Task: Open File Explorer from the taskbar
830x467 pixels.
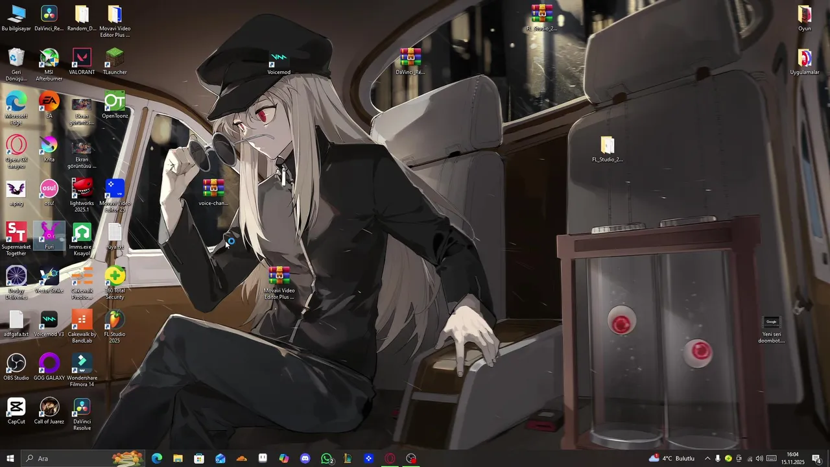Action: (x=178, y=459)
